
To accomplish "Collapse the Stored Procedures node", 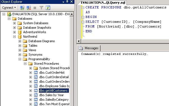I will pos(25,64).
